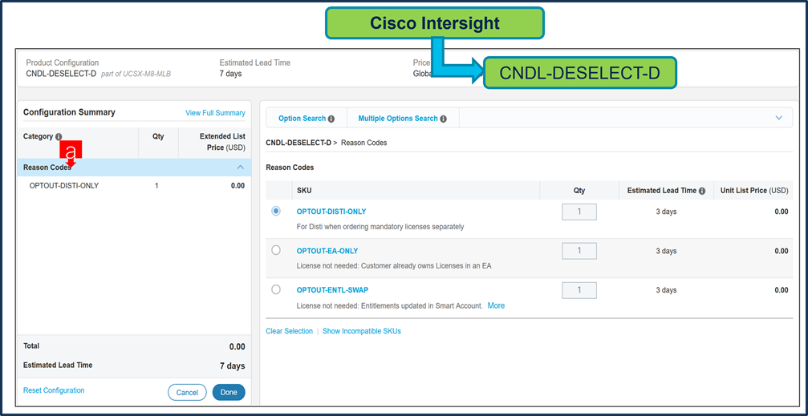Click the Reason Codes category row label
808x416 pixels.
point(47,168)
